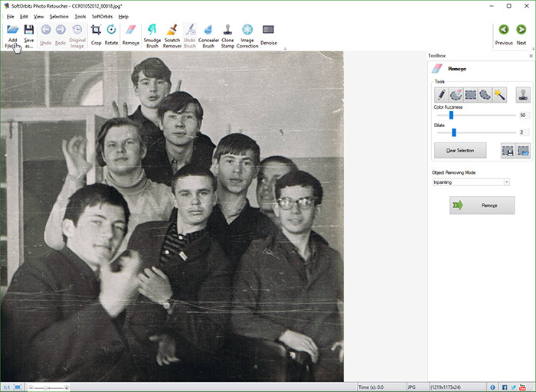Open the Image Correction tool
Viewport: 536px width, 392px height.
coord(247,30)
